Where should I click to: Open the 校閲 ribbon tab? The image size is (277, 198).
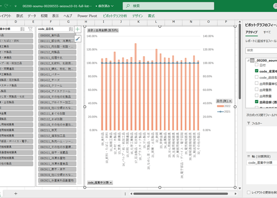tap(44, 16)
